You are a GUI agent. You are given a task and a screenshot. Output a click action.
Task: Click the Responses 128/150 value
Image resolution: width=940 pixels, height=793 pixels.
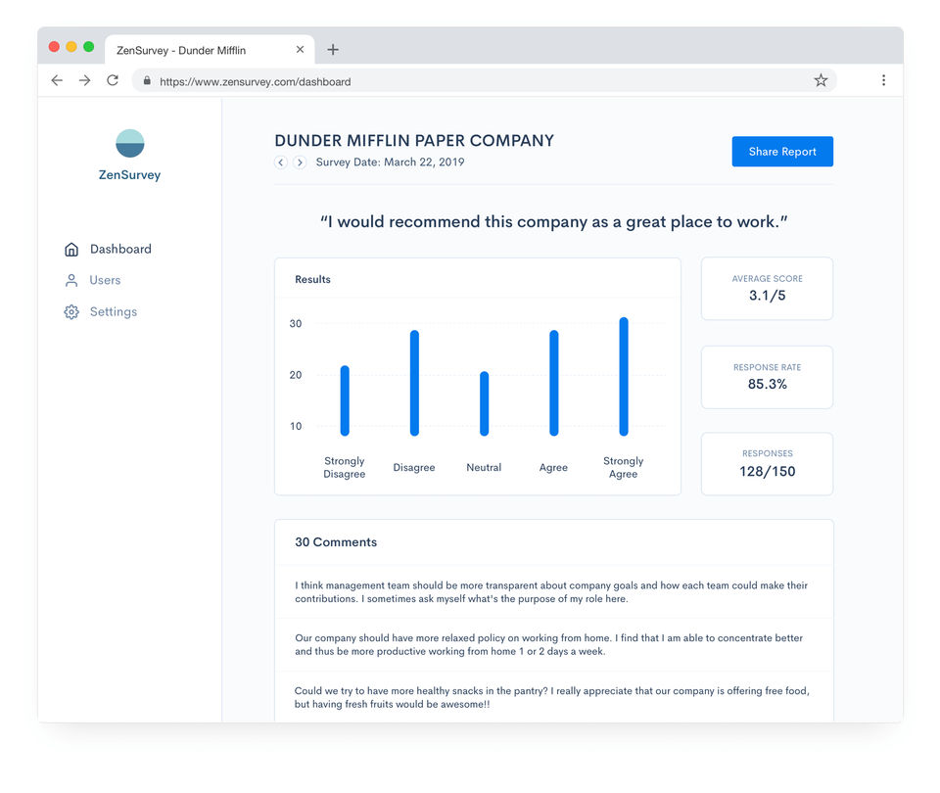click(768, 472)
